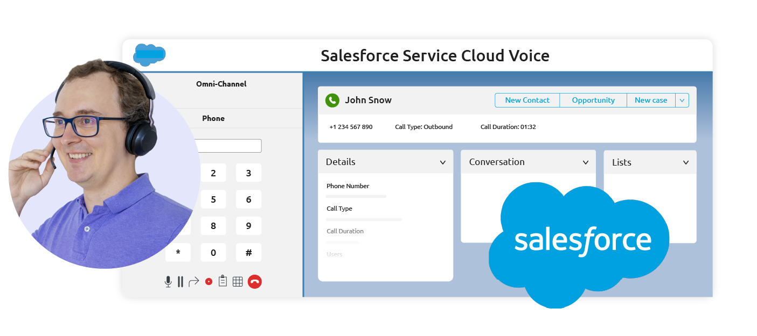757x336 pixels.
Task: End the call using the red hang-up icon
Action: tap(254, 281)
